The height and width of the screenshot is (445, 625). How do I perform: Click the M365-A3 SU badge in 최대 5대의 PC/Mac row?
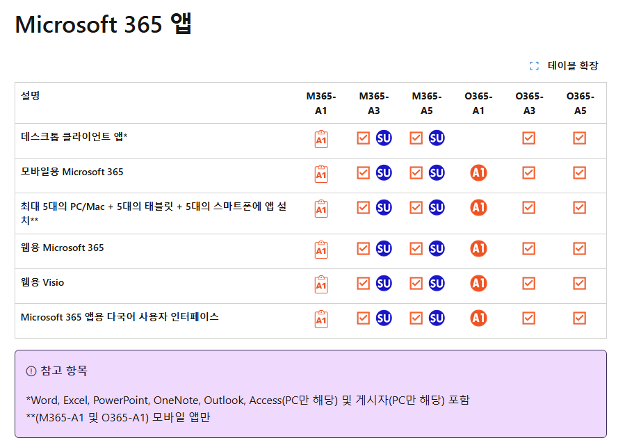(384, 207)
